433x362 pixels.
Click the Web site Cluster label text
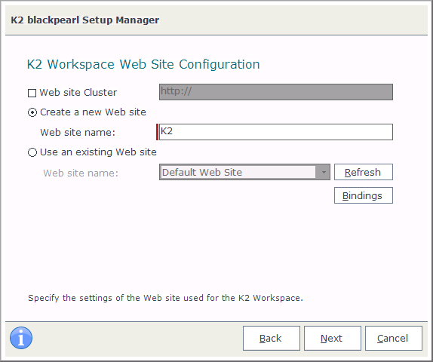pyautogui.click(x=78, y=93)
